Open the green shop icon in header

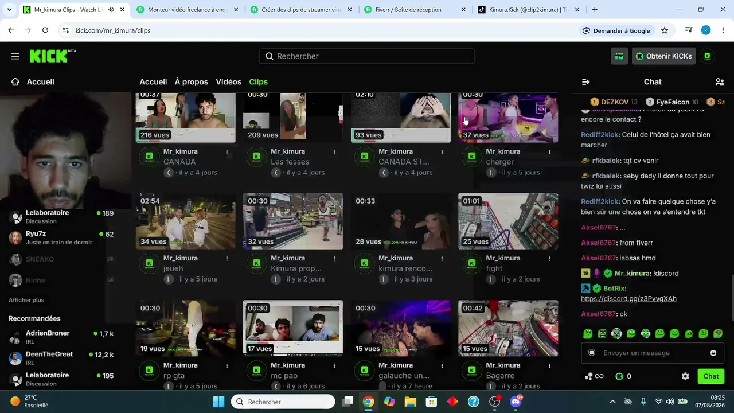(619, 56)
